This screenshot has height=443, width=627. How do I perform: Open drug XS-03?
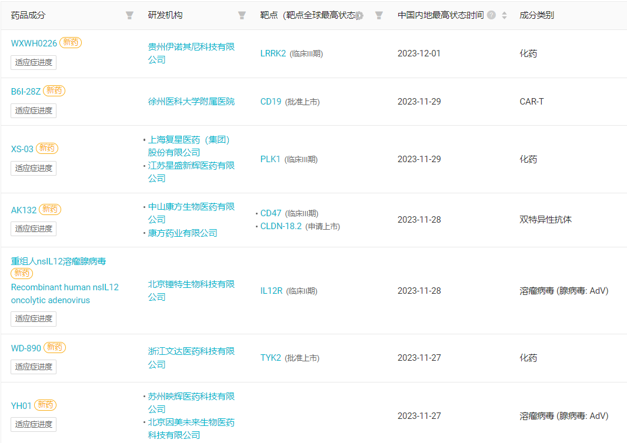22,149
